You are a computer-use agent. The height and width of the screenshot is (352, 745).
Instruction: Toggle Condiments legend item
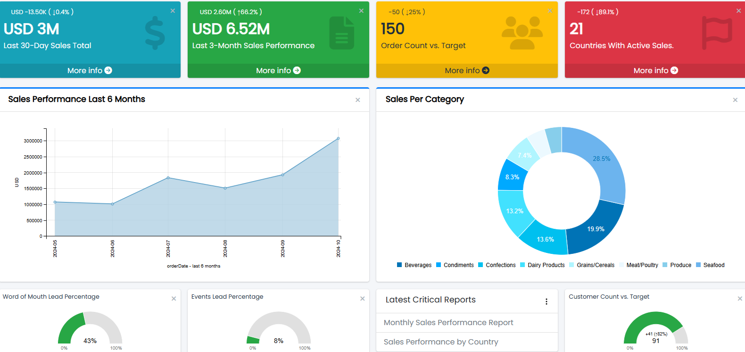455,265
